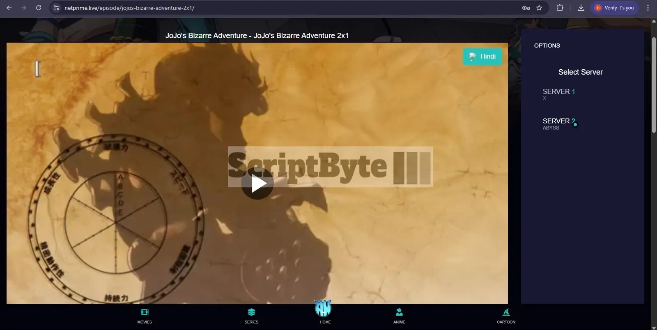
Task: Open Chrome three-dot menu
Action: (648, 8)
